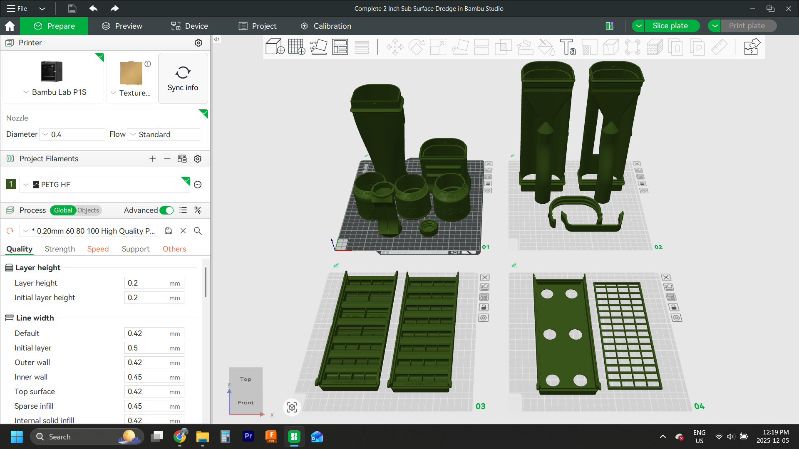Open the Bambu Lab P1S printer dropdown

pos(25,92)
